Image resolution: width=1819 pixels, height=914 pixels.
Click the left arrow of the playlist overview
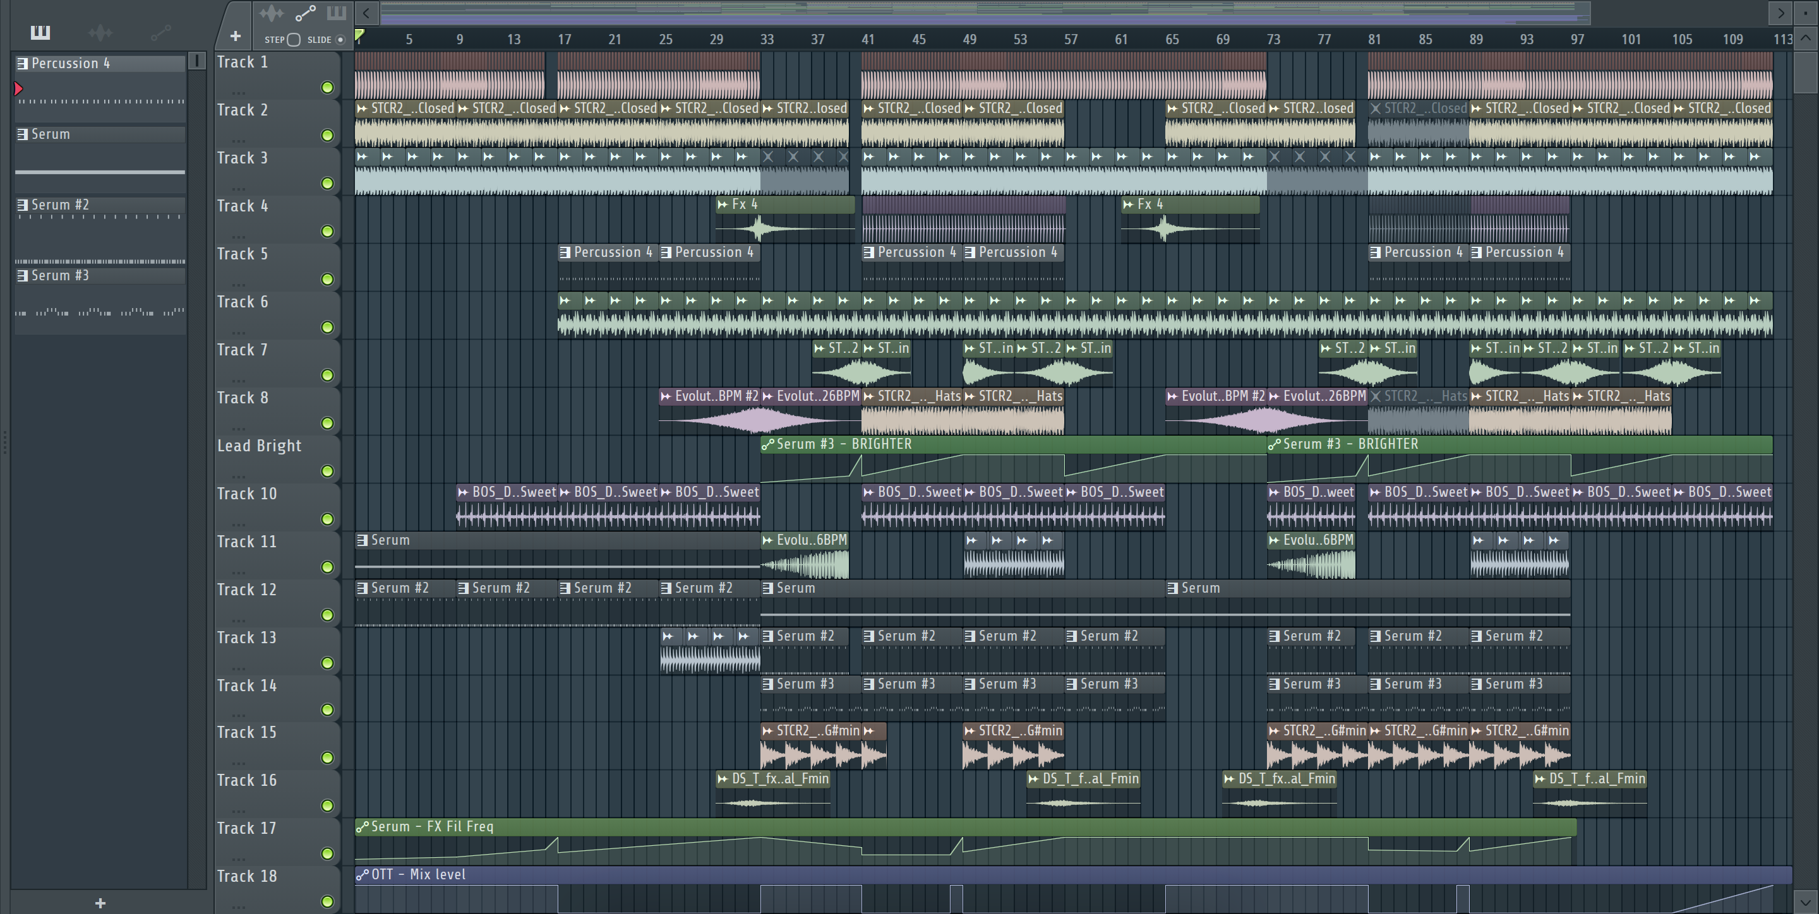tap(366, 13)
